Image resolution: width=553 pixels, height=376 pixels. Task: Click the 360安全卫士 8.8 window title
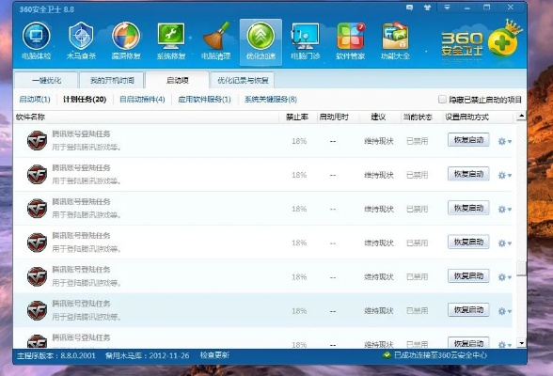pos(47,9)
